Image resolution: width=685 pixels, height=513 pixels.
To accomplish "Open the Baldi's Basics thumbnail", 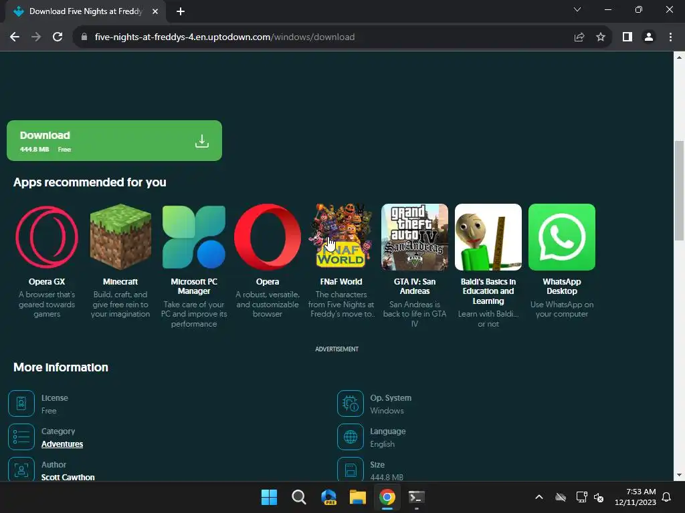I will (488, 237).
